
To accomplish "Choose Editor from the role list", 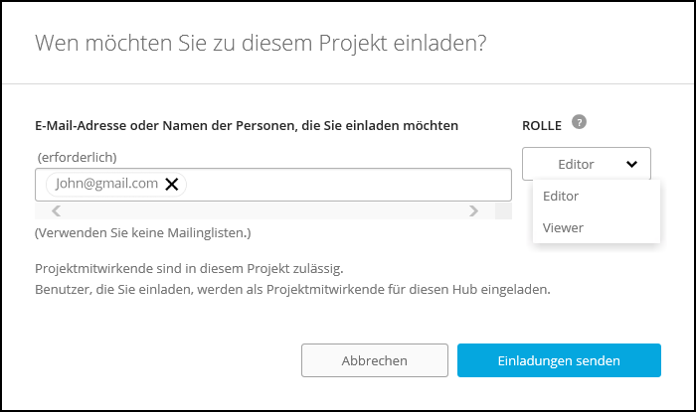I will pyautogui.click(x=561, y=197).
